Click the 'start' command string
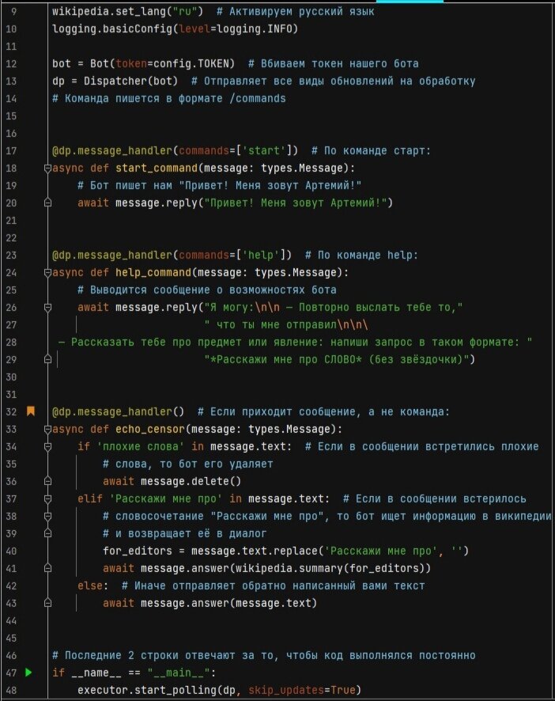 pos(263,150)
